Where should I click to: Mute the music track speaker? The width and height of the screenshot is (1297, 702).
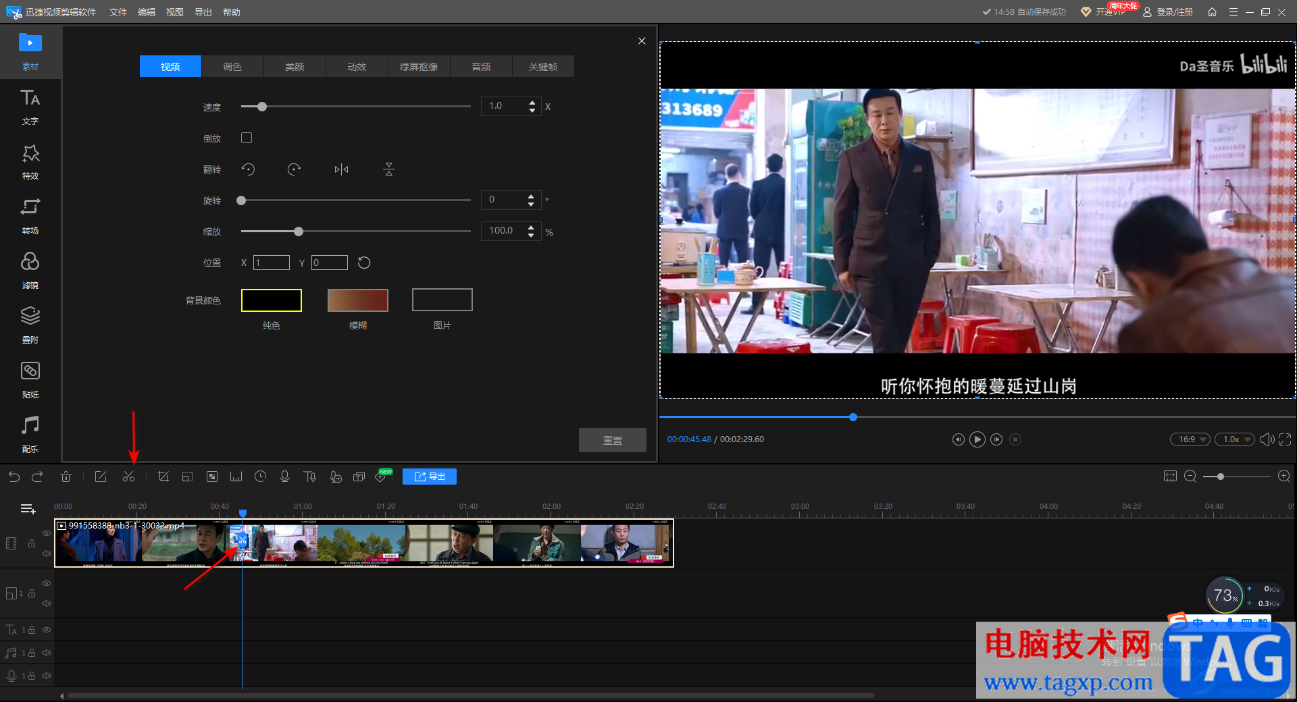tap(47, 653)
